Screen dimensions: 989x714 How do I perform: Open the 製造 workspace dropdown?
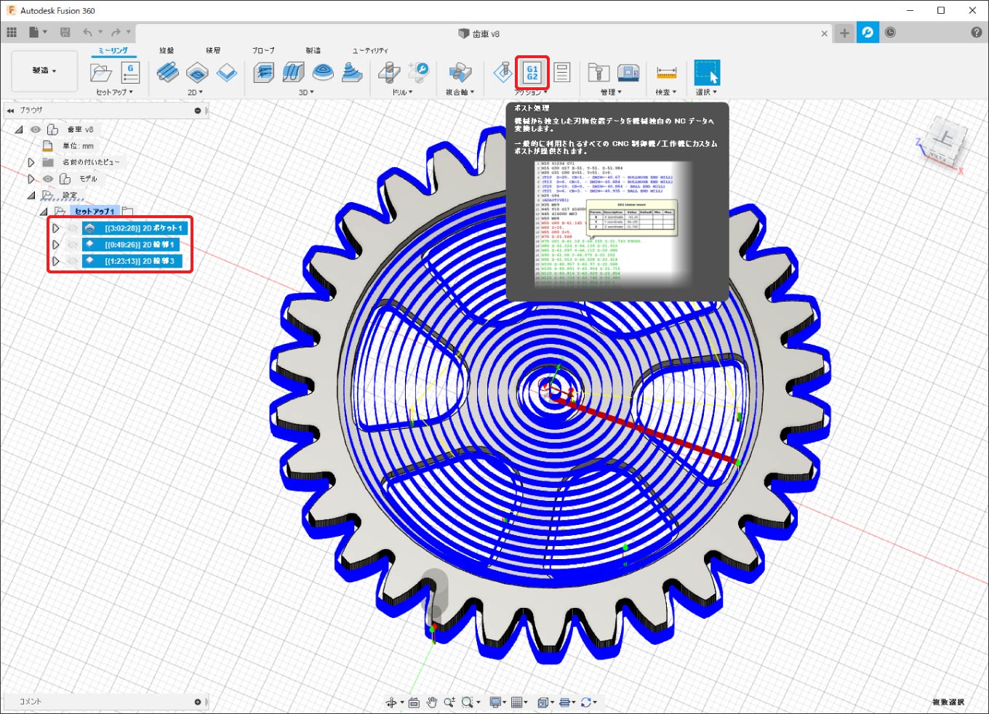[44, 71]
